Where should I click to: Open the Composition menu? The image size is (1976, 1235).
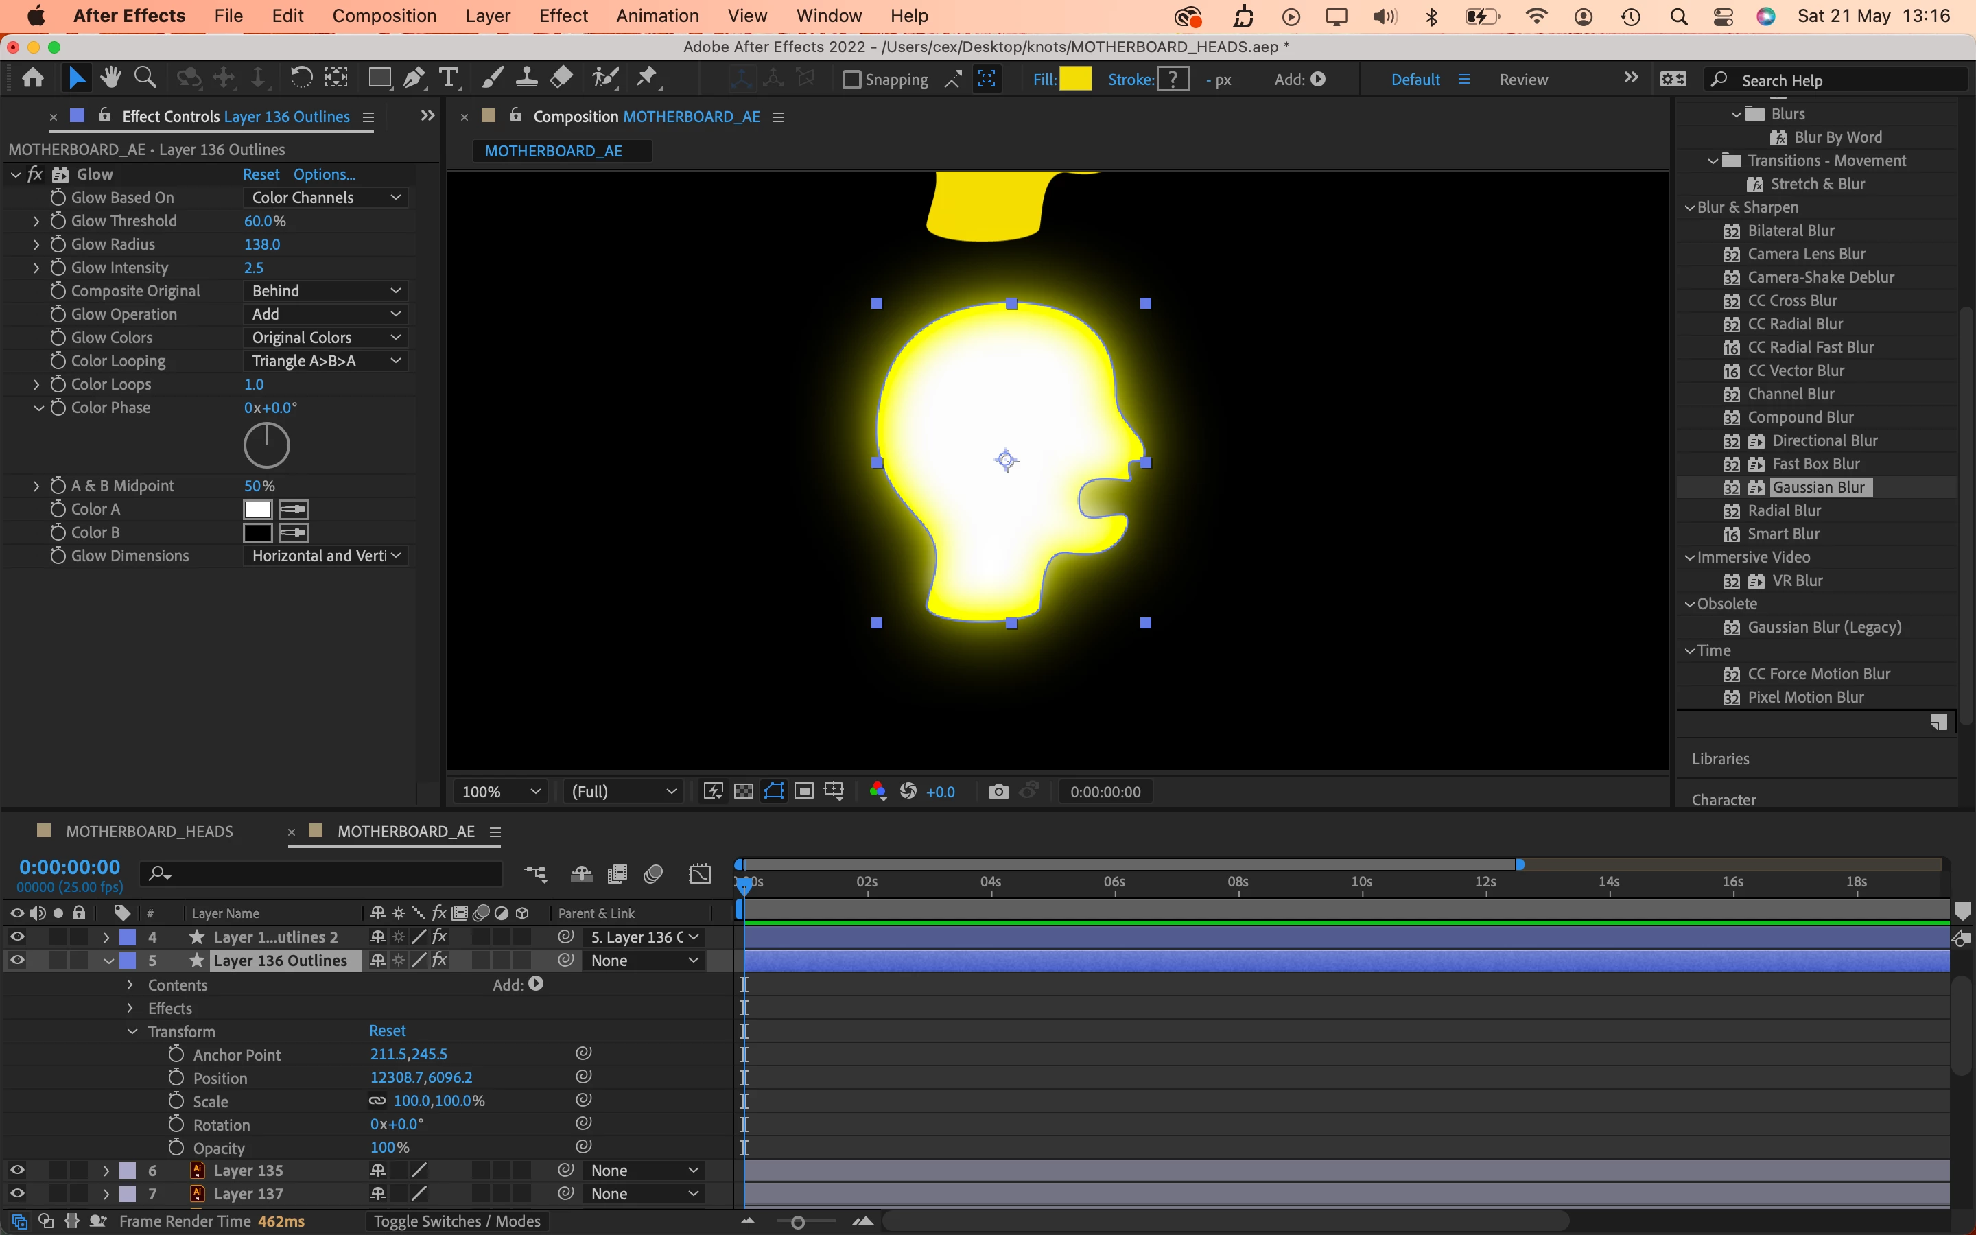(384, 16)
